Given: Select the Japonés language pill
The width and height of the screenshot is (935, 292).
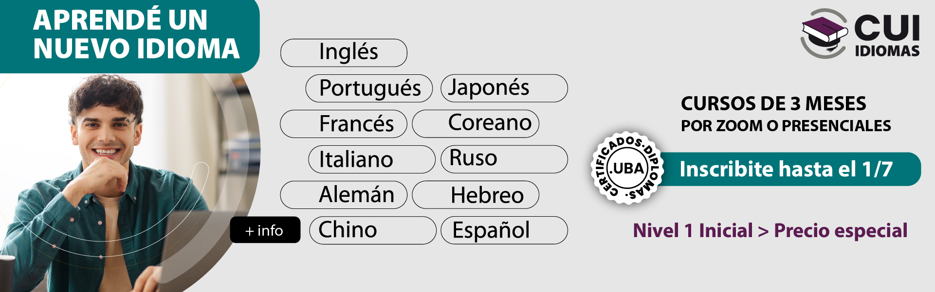Looking at the screenshot, I should coord(504,88).
